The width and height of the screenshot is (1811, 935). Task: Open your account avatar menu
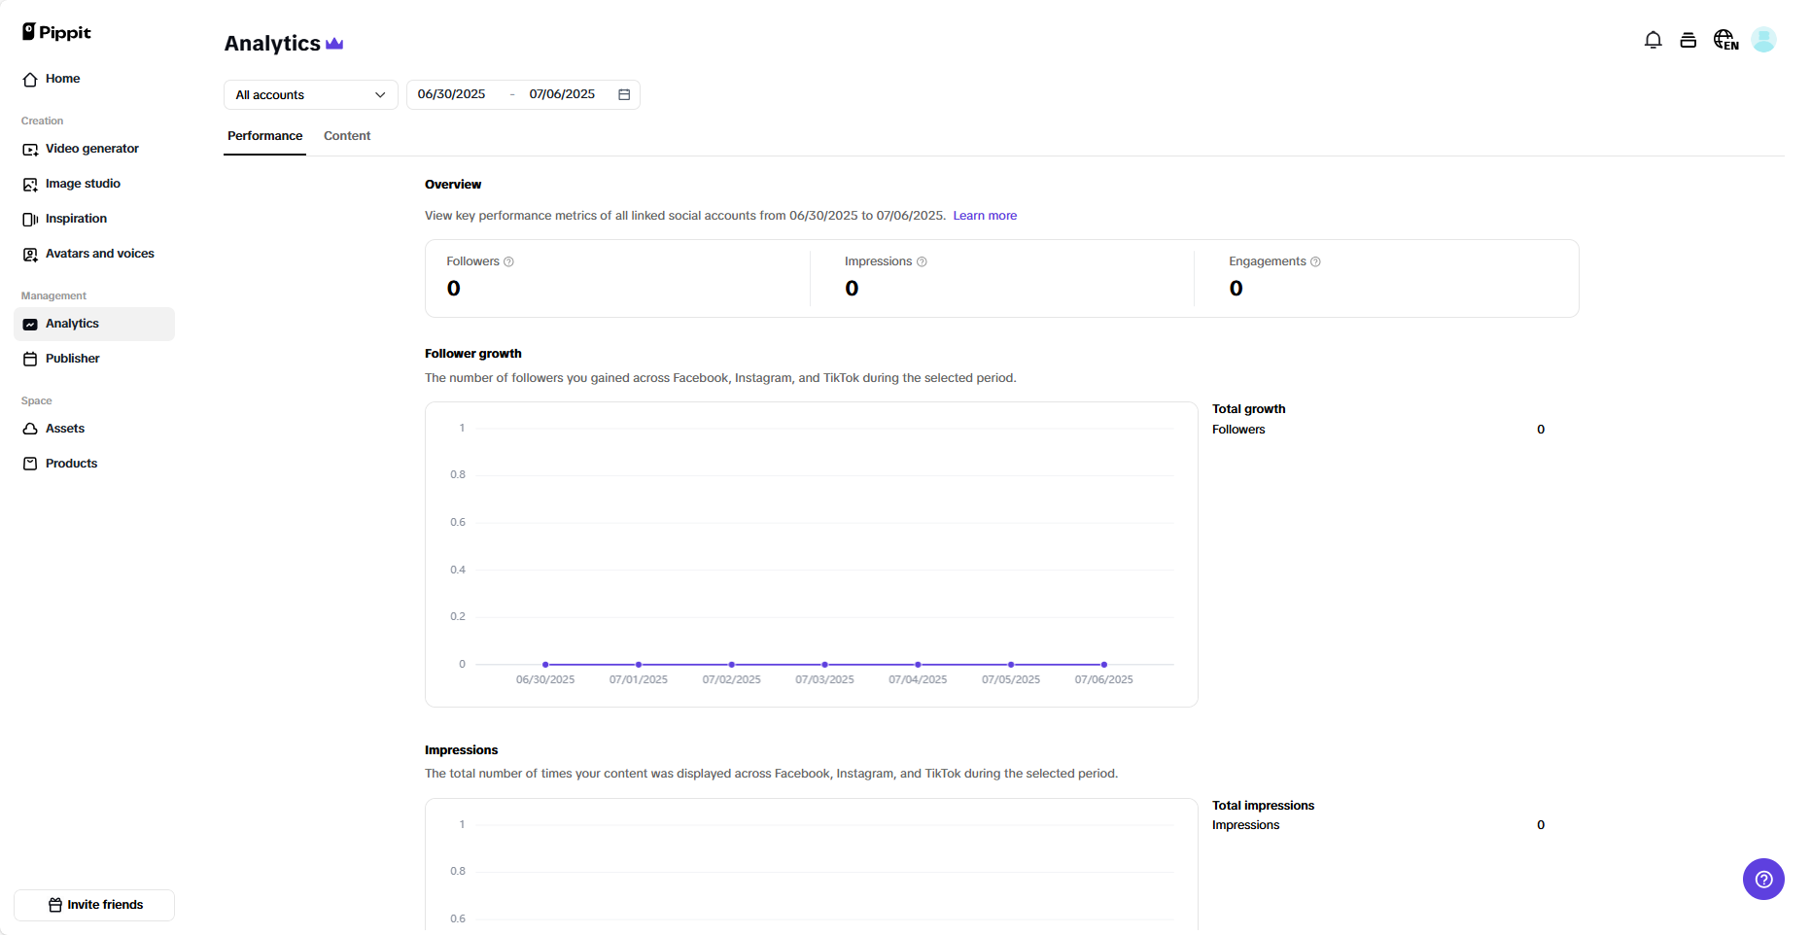(1765, 40)
